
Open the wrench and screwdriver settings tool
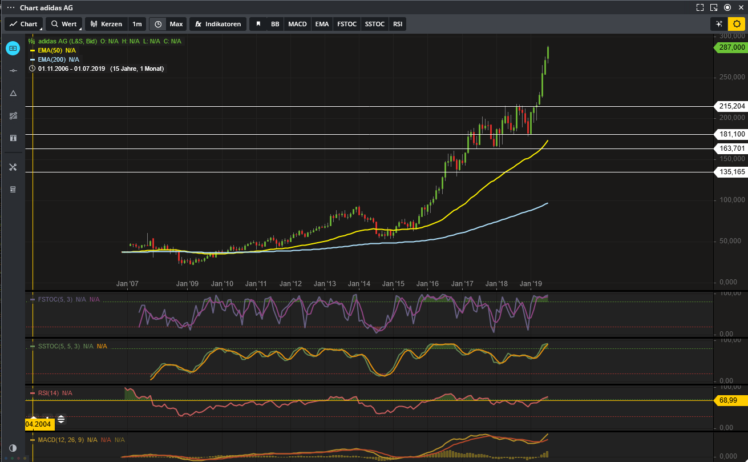coord(13,167)
